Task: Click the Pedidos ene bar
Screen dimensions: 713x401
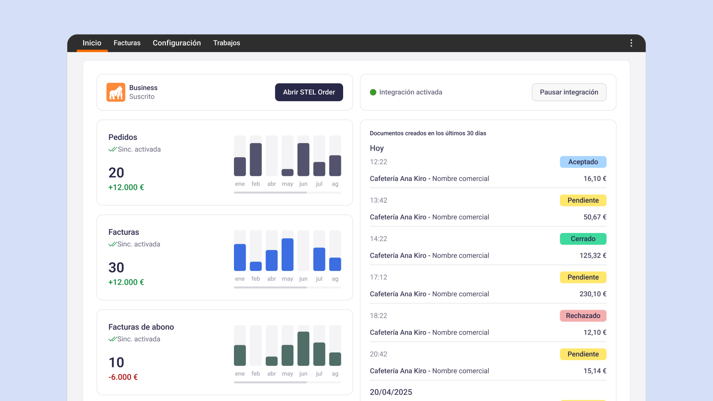Action: [x=240, y=167]
